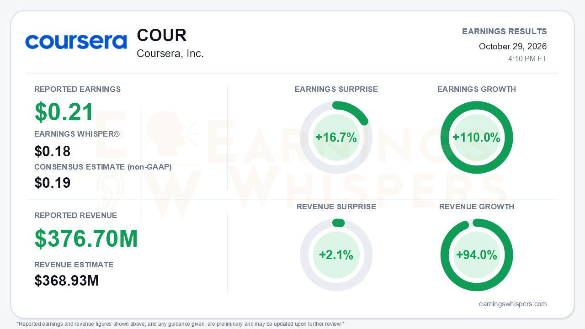Image resolution: width=585 pixels, height=329 pixels.
Task: Click the October 29, 2026 date
Action: pyautogui.click(x=513, y=46)
